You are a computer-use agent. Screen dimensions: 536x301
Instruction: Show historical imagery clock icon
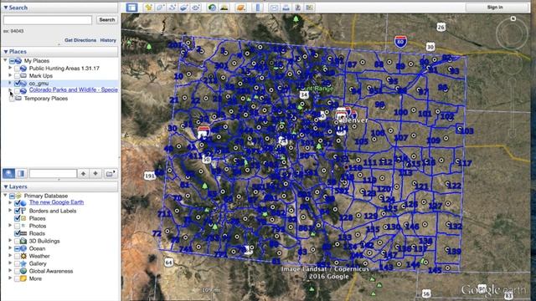(212, 8)
